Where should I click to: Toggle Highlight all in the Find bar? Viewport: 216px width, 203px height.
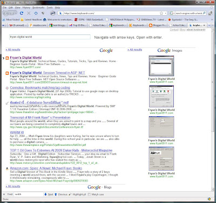[78, 194]
